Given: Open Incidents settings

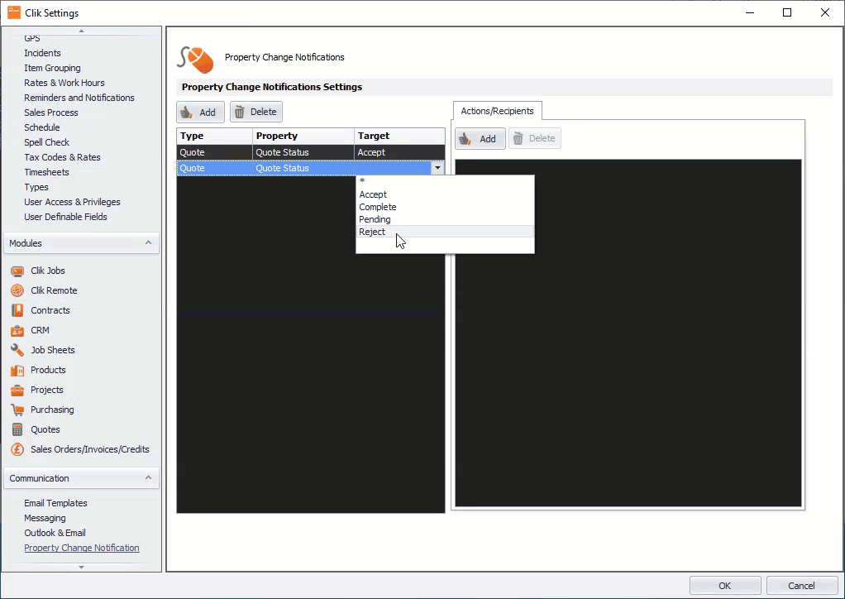Looking at the screenshot, I should (x=42, y=53).
